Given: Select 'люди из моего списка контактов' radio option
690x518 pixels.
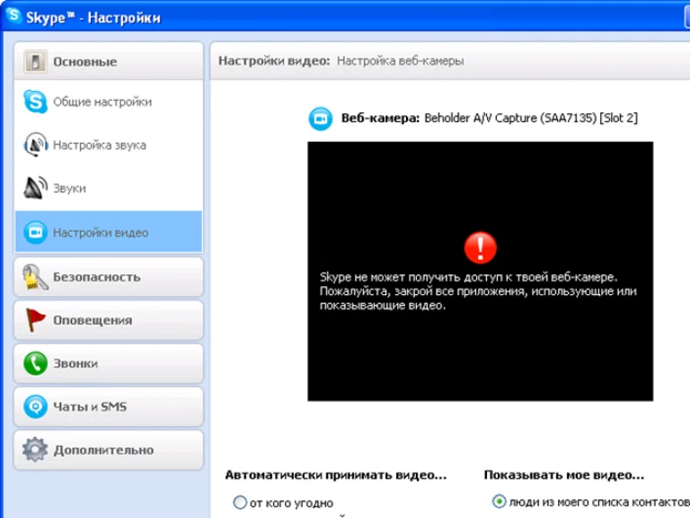Looking at the screenshot, I should pyautogui.click(x=499, y=501).
